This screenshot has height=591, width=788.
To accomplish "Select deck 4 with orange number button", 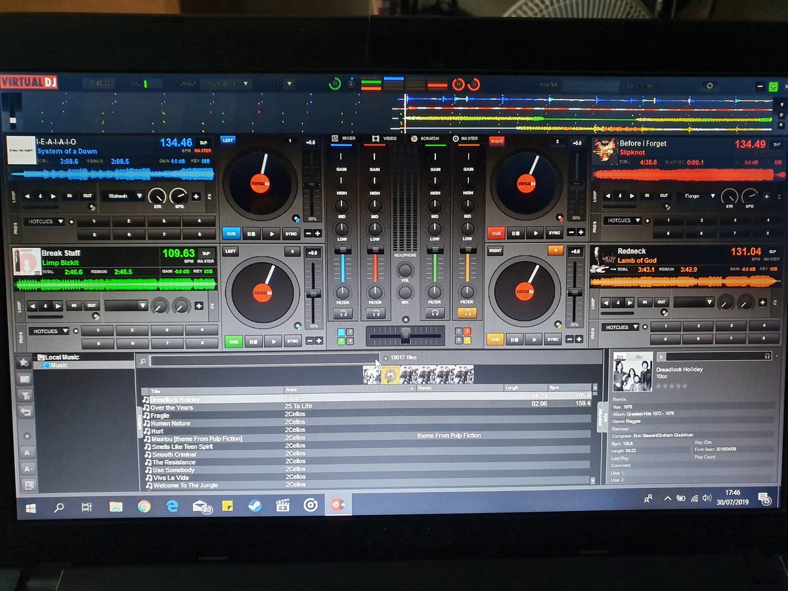I will 556,250.
